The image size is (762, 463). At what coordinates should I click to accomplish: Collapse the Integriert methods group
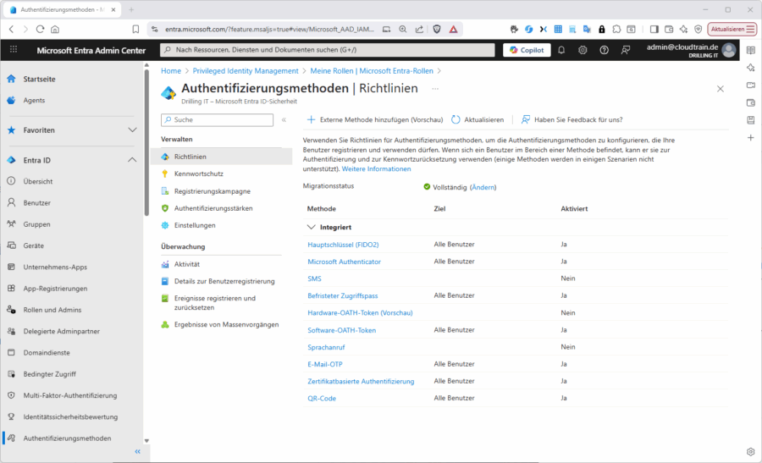[x=311, y=228]
